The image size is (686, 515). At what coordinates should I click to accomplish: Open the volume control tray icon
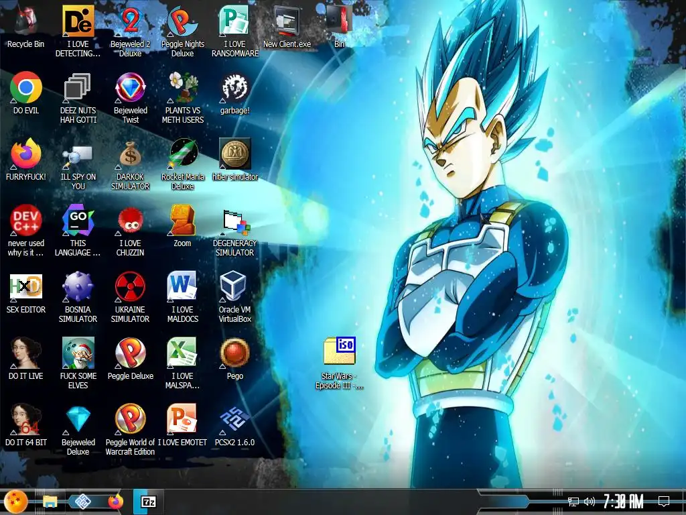coord(590,502)
